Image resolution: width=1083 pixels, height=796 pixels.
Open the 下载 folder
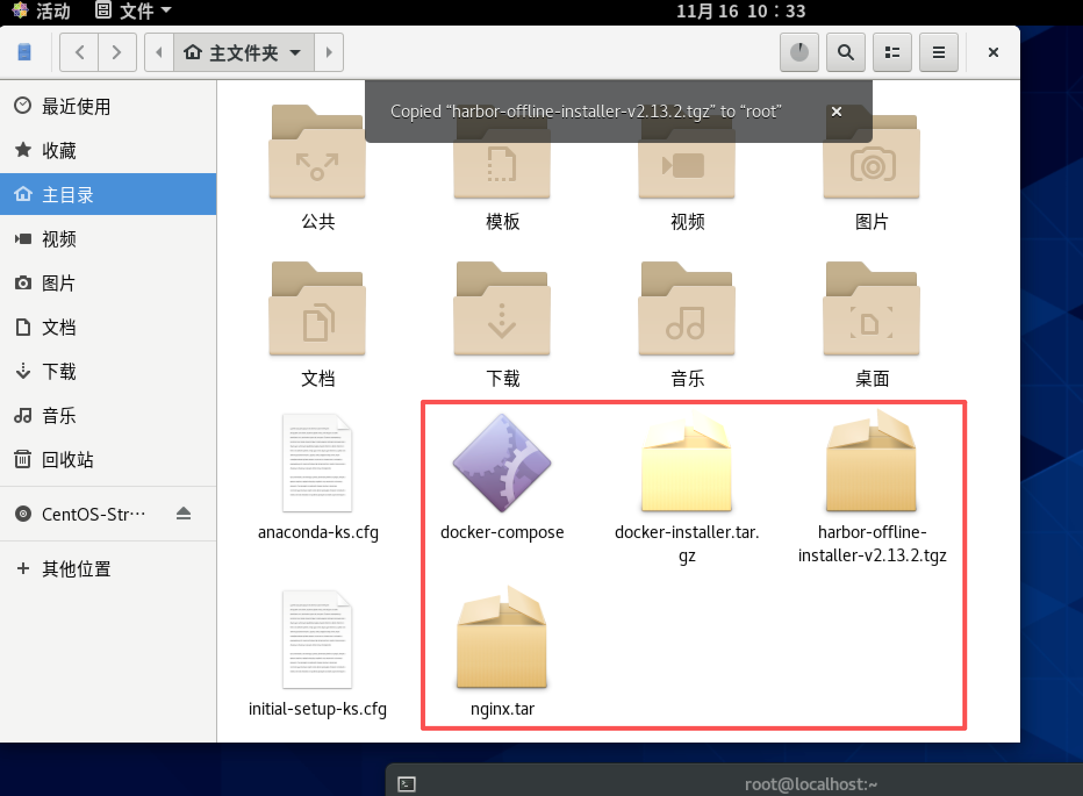coord(502,310)
